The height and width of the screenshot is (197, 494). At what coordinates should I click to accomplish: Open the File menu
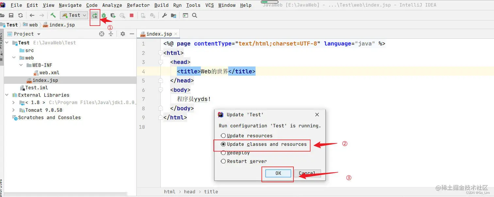click(16, 5)
